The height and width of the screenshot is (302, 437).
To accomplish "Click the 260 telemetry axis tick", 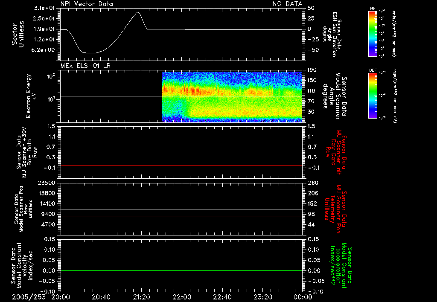I will 313,183.
